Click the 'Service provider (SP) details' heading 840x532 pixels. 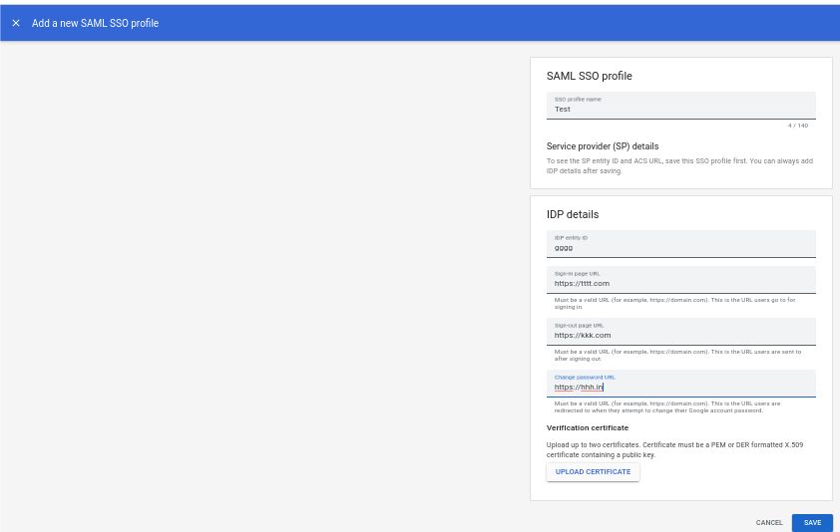(x=603, y=146)
